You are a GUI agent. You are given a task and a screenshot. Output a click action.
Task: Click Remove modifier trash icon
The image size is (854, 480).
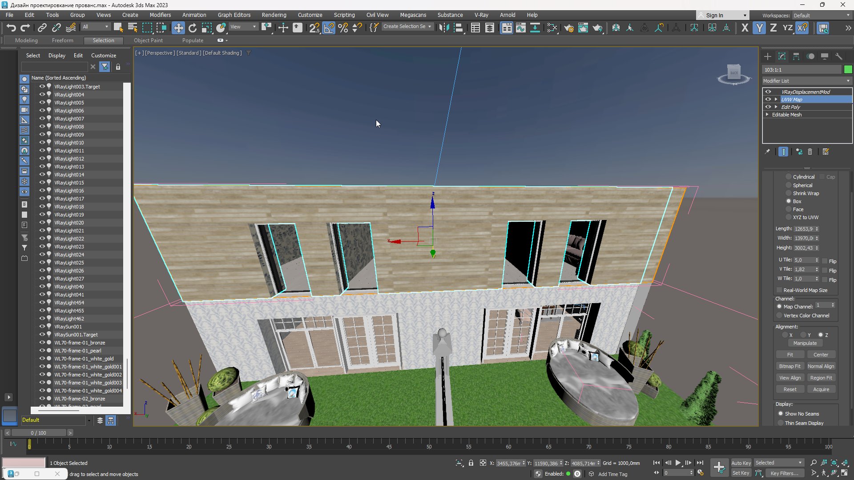(810, 152)
